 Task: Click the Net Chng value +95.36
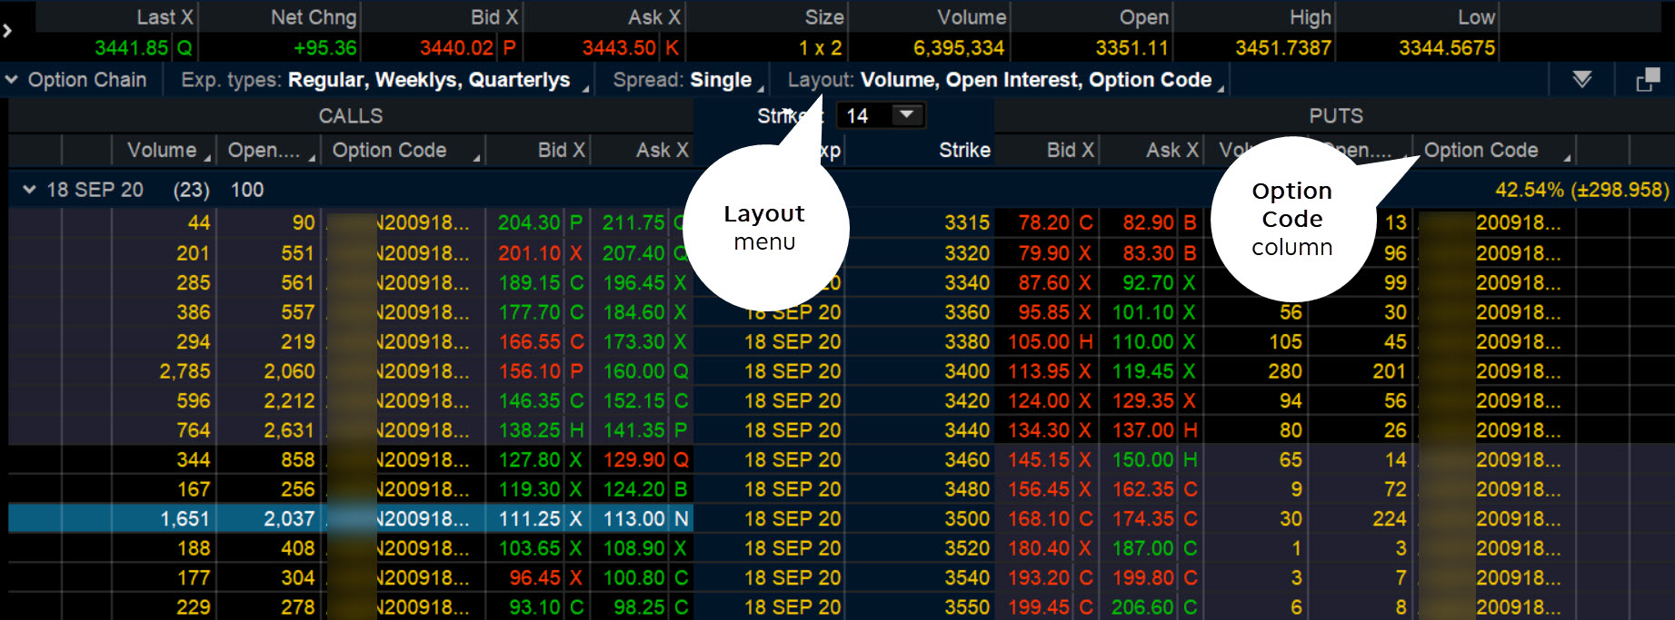(324, 48)
